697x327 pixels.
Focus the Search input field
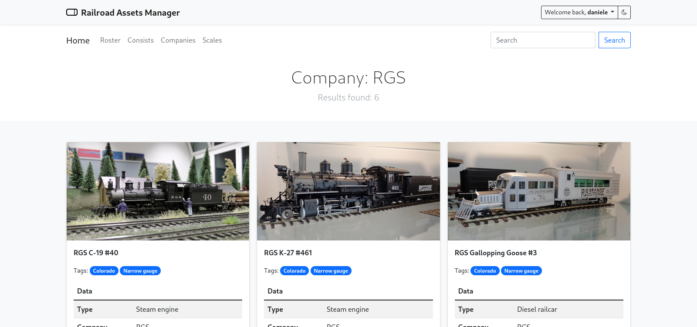[x=543, y=40]
